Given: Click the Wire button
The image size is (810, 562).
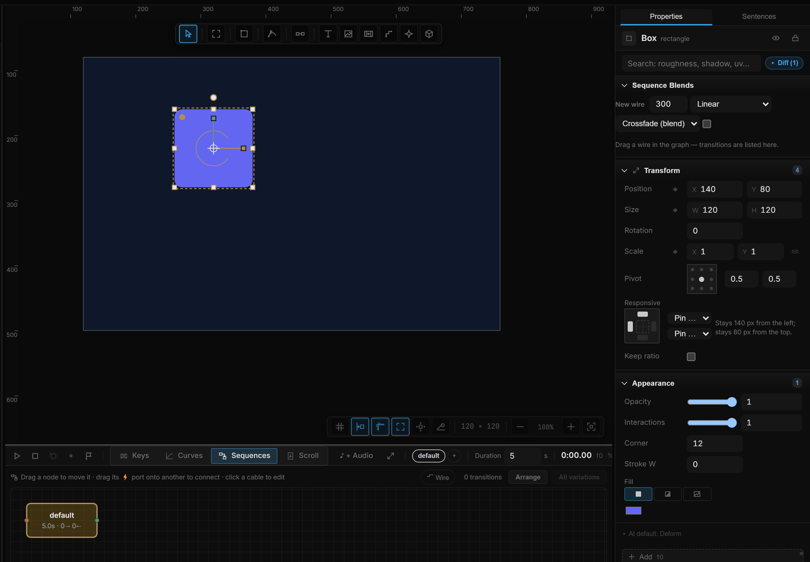Looking at the screenshot, I should (438, 477).
